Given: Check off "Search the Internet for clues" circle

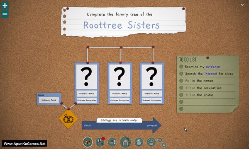Looking at the screenshot, I should coord(181,74).
